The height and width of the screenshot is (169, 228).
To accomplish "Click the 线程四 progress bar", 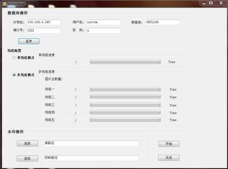I will 125,112.
